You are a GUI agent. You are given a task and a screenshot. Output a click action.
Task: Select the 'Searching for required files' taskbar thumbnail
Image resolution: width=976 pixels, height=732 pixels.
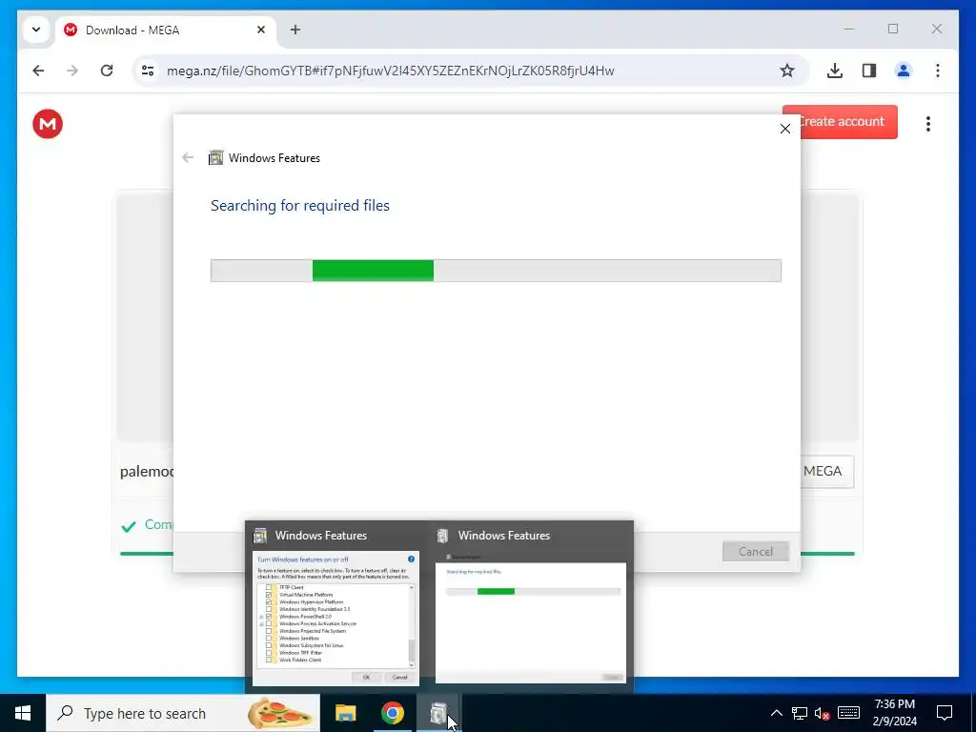tap(531, 605)
